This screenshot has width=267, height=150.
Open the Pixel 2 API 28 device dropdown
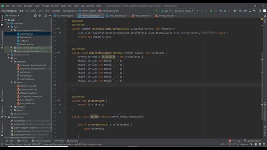[x=184, y=11]
